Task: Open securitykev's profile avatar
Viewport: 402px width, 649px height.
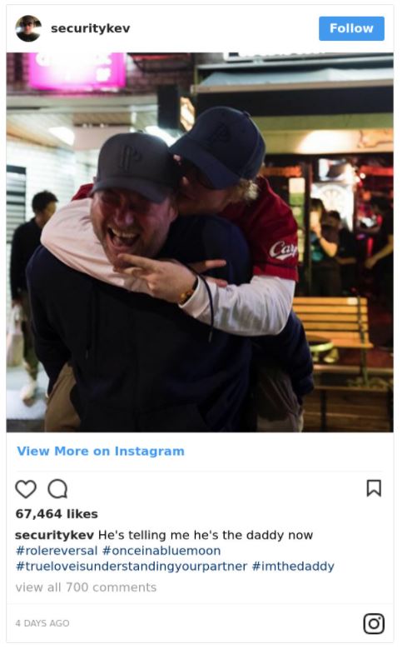Action: coord(28,28)
